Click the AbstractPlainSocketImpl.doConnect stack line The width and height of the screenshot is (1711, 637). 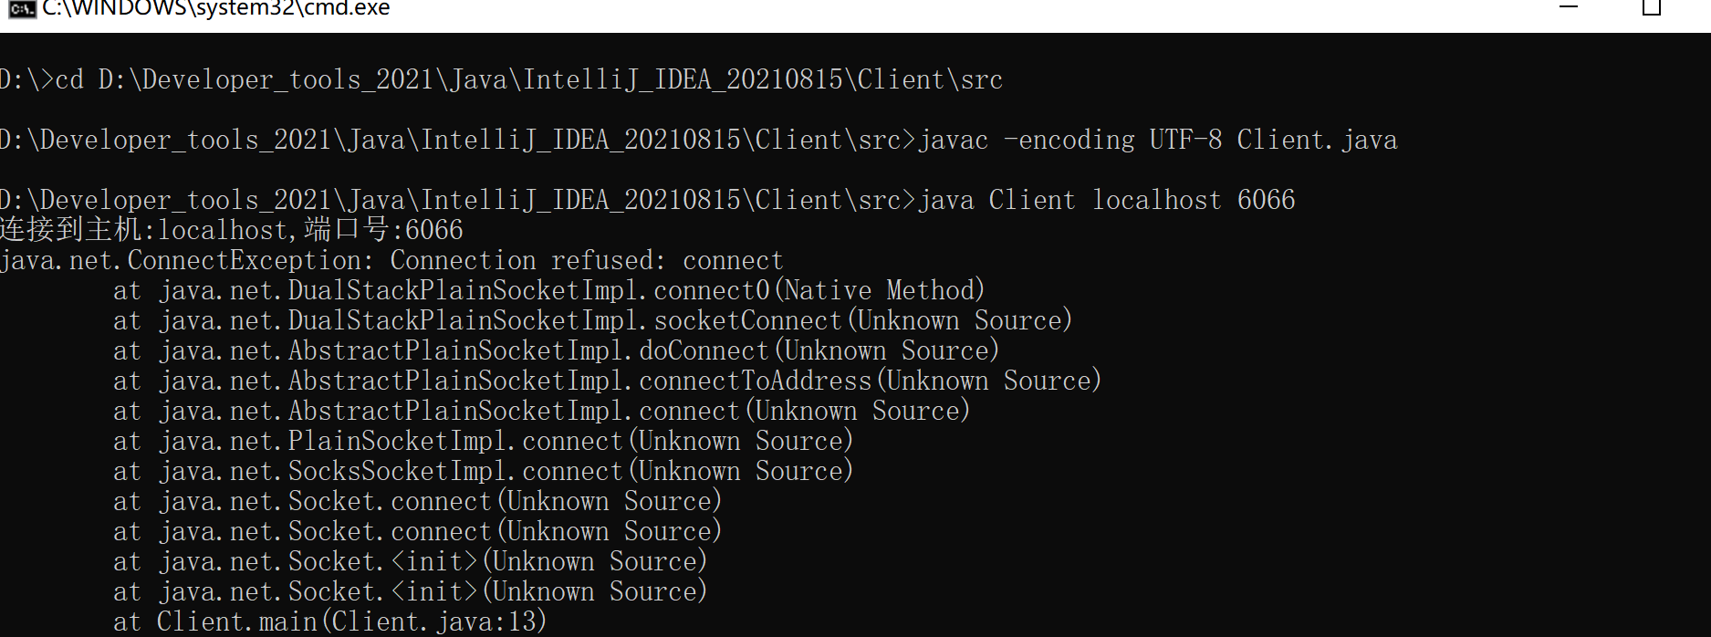point(556,351)
